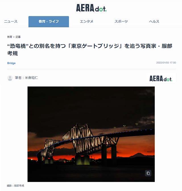Open the ヘルス tab
The width and height of the screenshot is (182, 191).
click(x=154, y=21)
